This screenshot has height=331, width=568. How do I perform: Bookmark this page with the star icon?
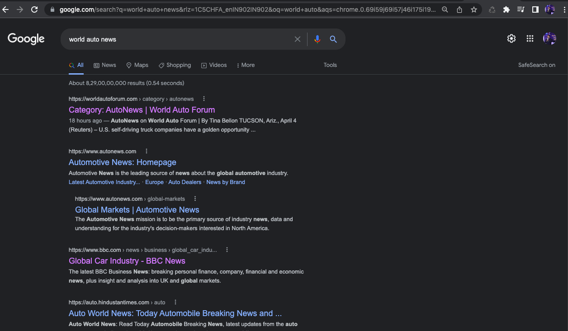474,9
